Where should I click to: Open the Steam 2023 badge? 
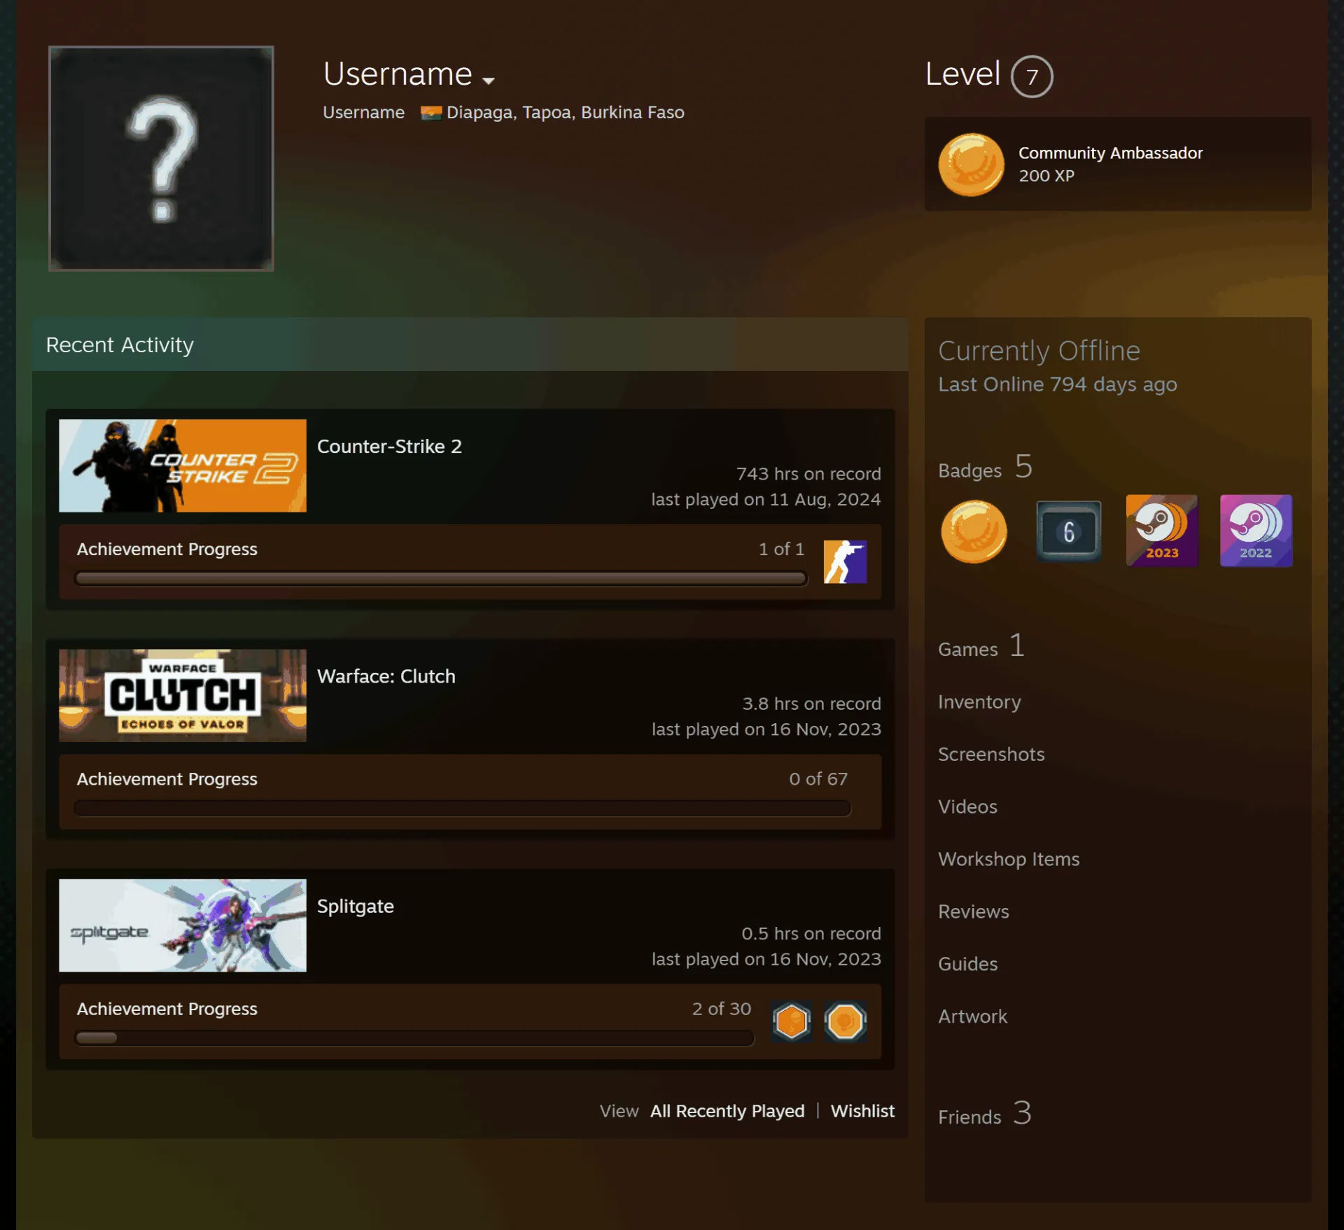coord(1162,531)
